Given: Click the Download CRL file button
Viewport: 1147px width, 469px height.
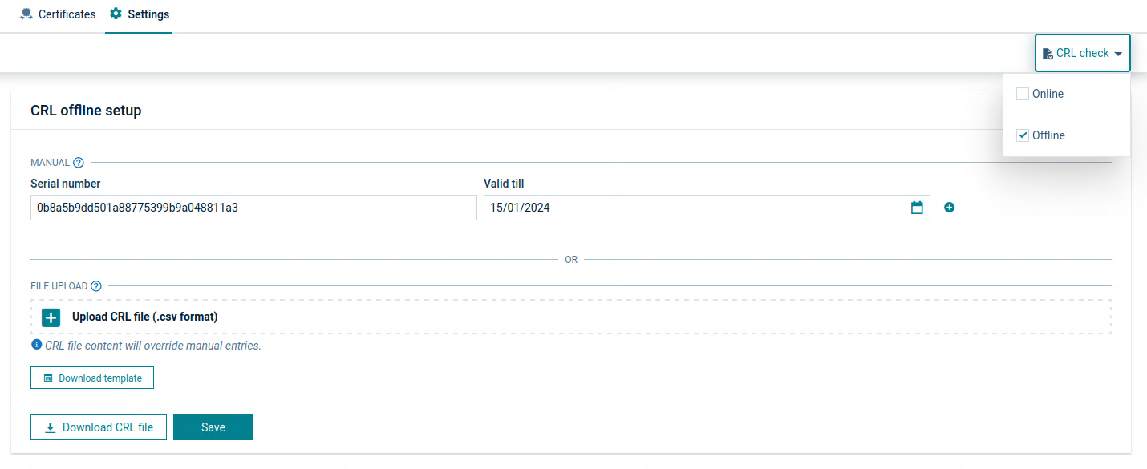Looking at the screenshot, I should (99, 427).
